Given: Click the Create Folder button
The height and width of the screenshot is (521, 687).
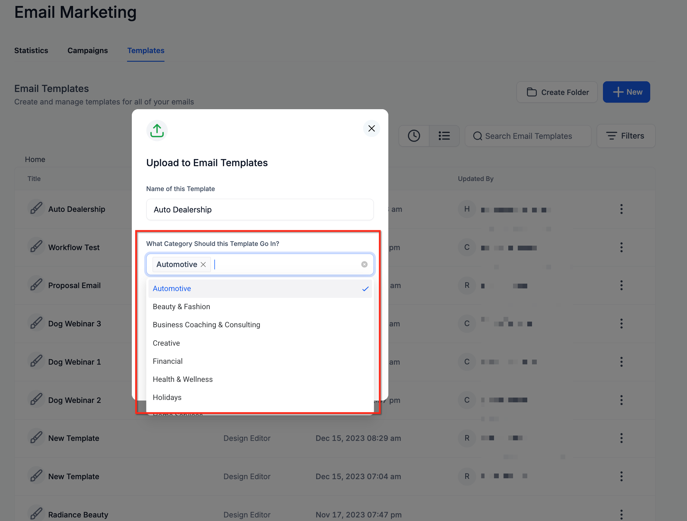Looking at the screenshot, I should tap(557, 92).
